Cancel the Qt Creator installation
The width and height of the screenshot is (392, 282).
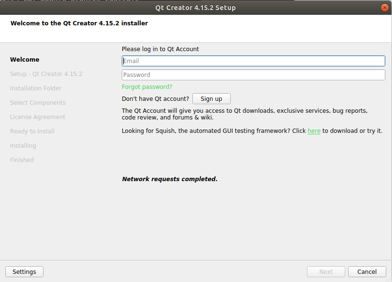pyautogui.click(x=367, y=272)
